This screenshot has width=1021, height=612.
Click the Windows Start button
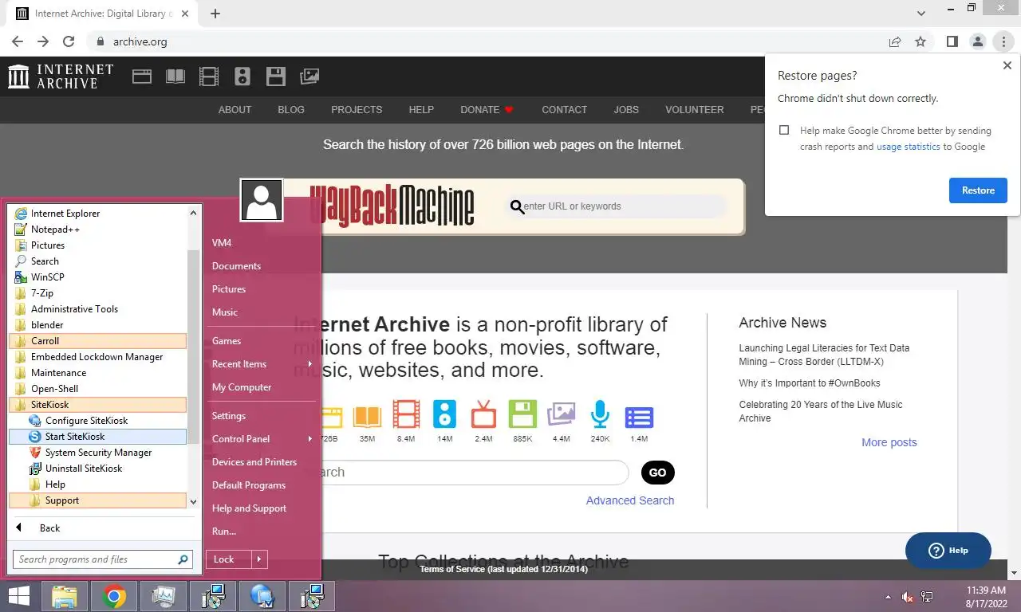point(19,596)
